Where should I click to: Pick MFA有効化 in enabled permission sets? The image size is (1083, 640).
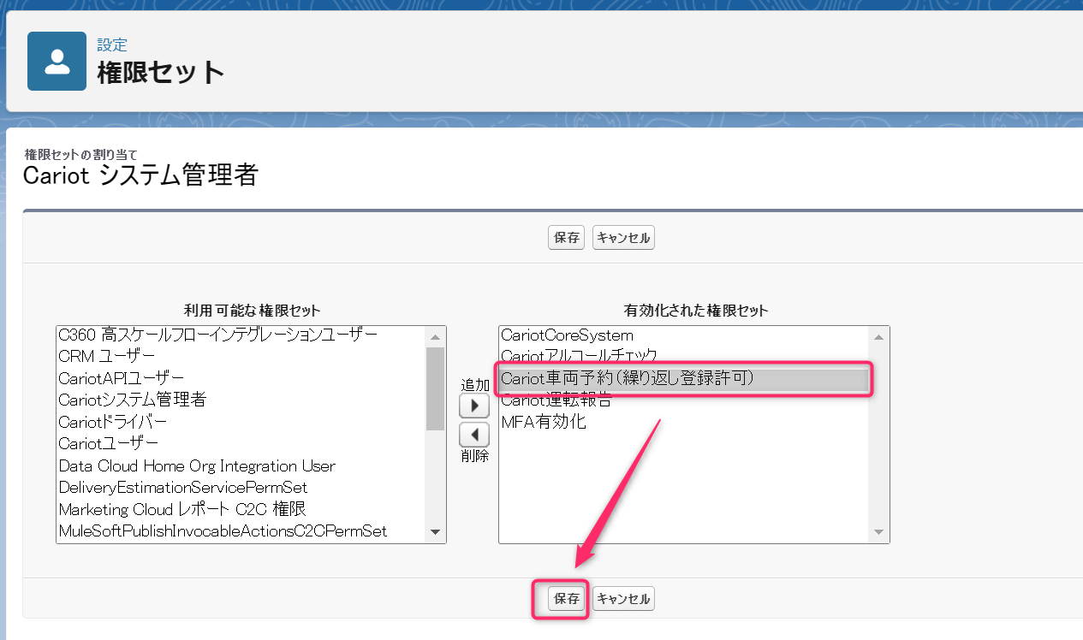pos(684,422)
